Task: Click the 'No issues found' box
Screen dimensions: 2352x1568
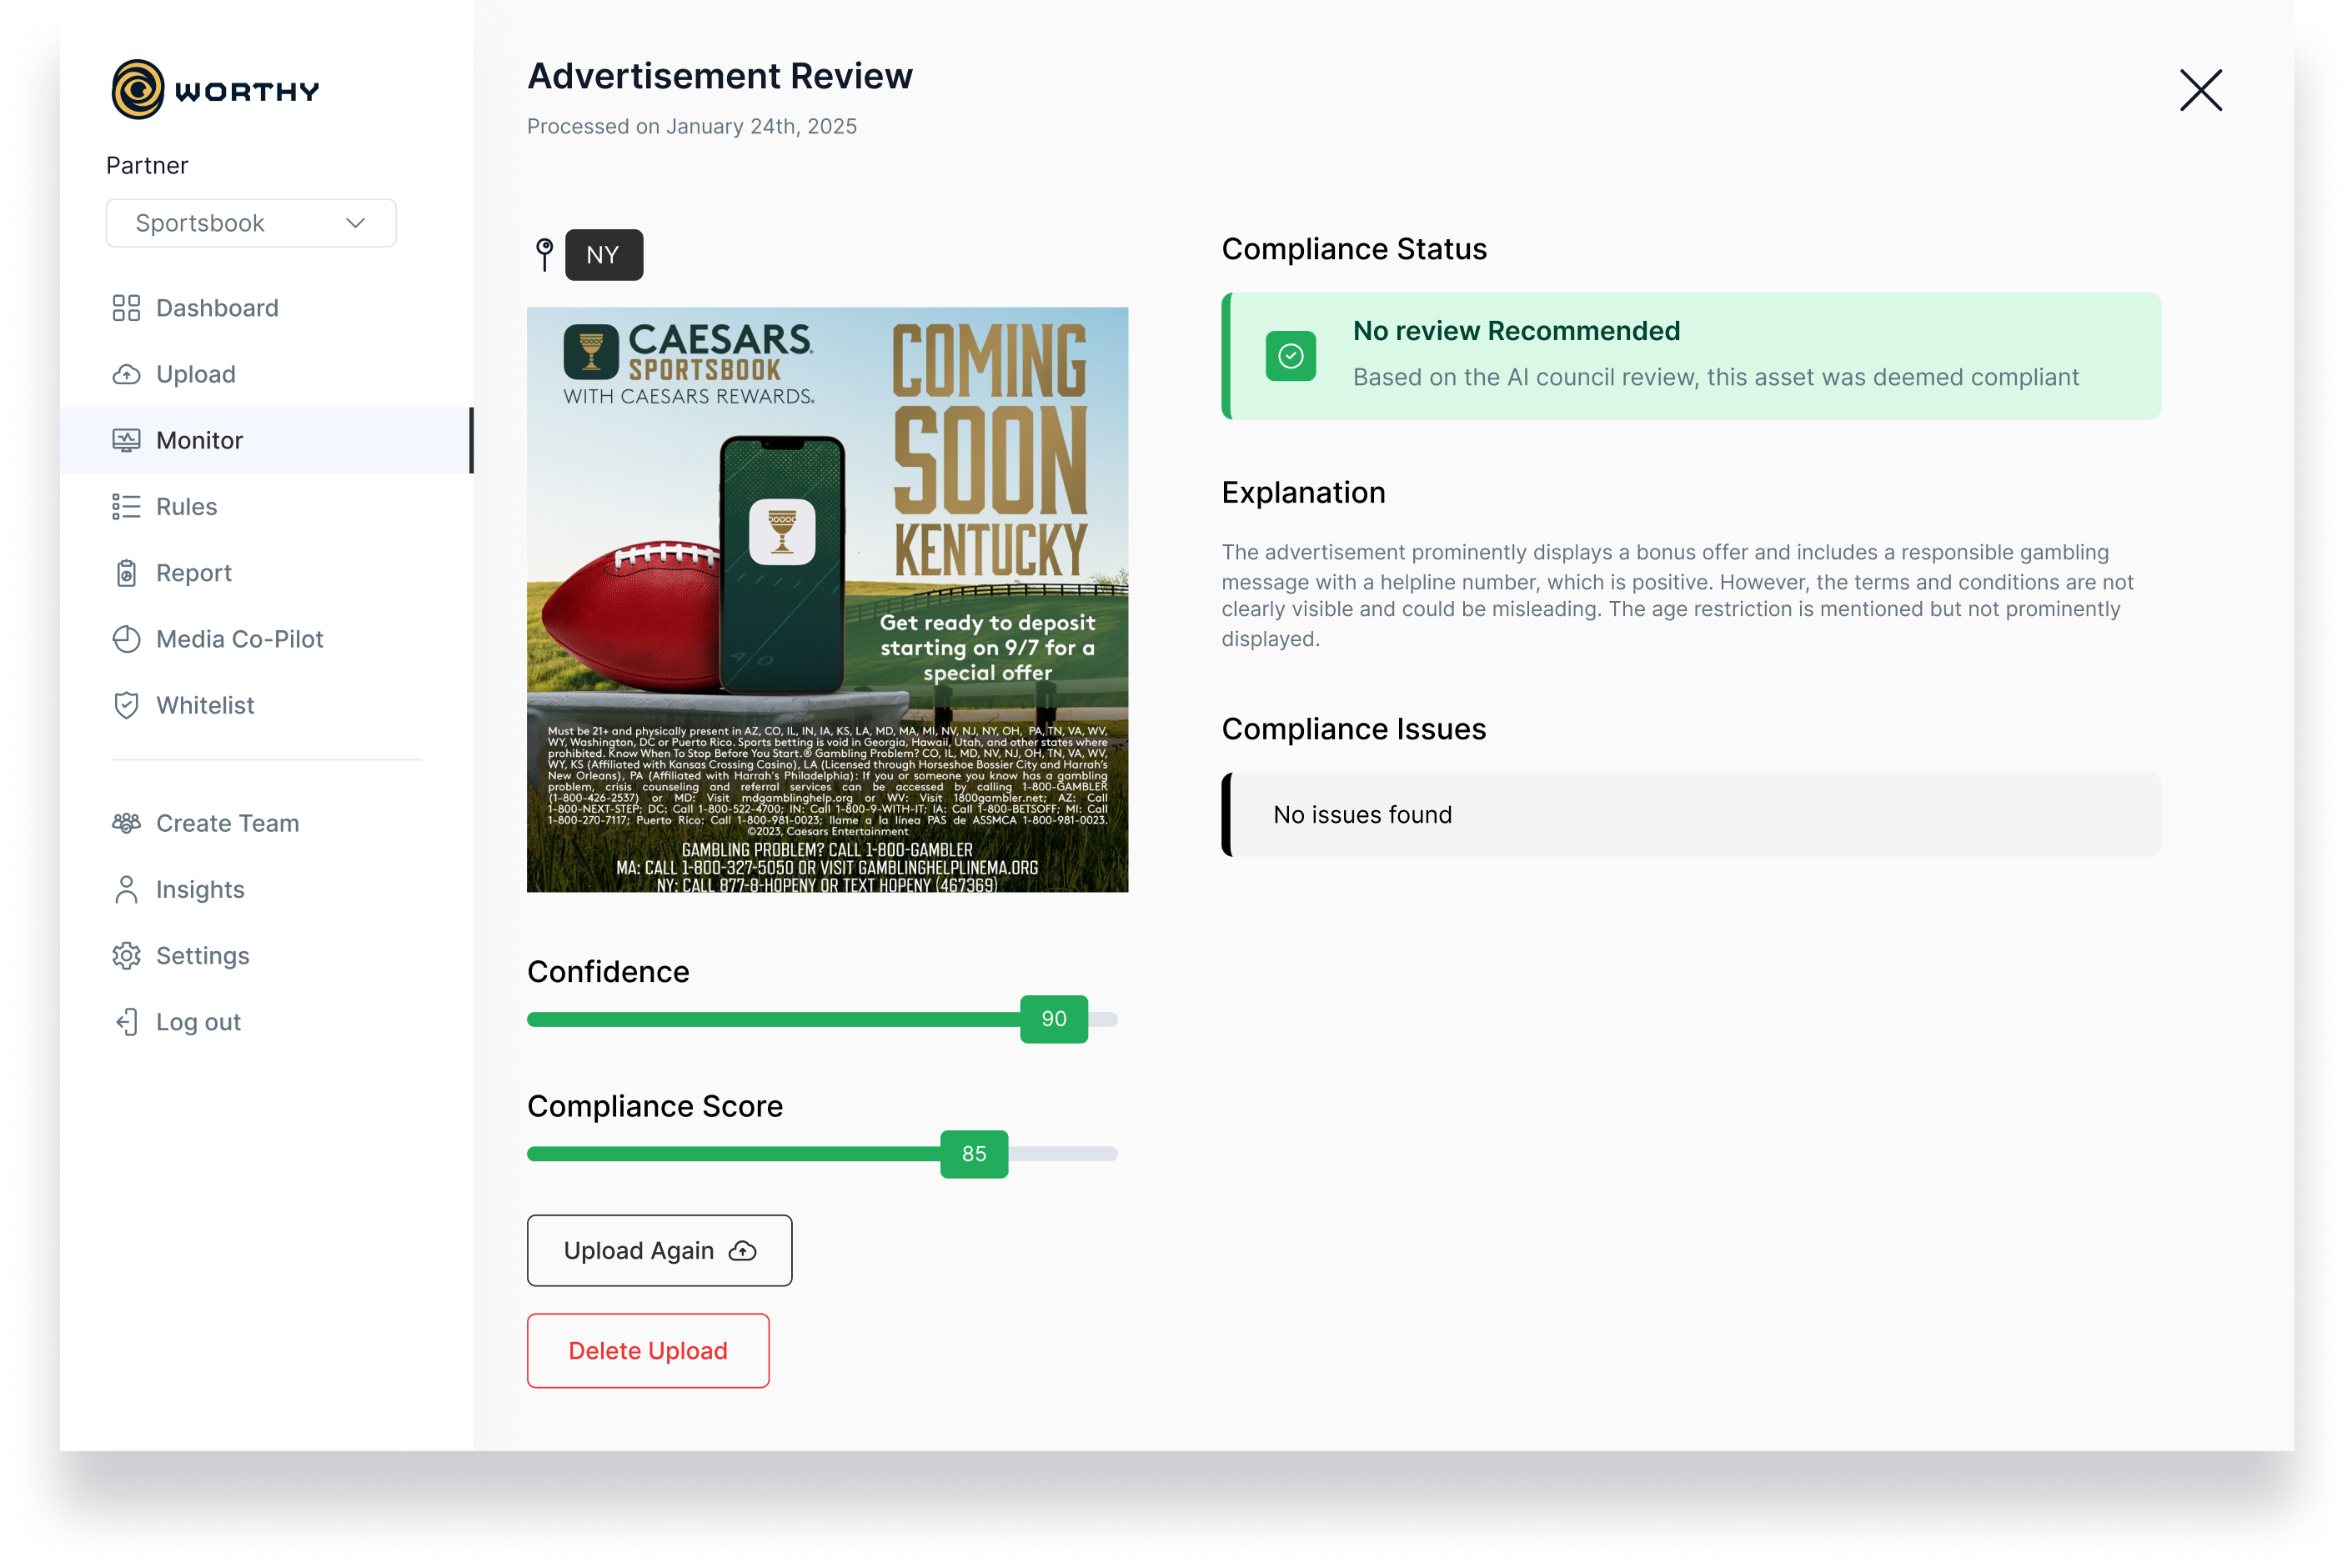Action: point(1691,815)
